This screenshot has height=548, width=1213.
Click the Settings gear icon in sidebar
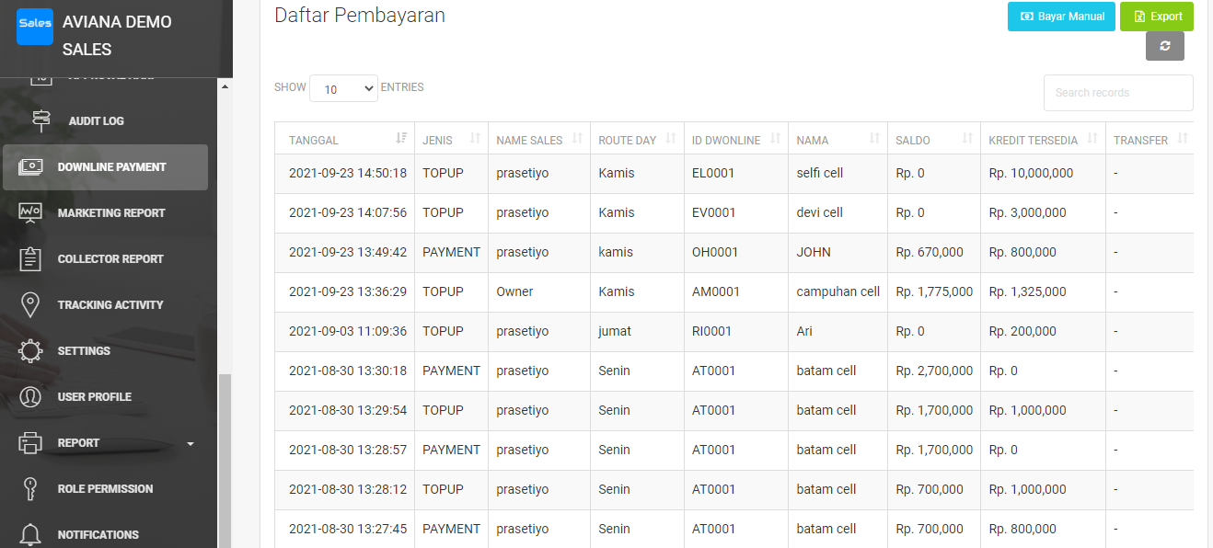[x=30, y=350]
